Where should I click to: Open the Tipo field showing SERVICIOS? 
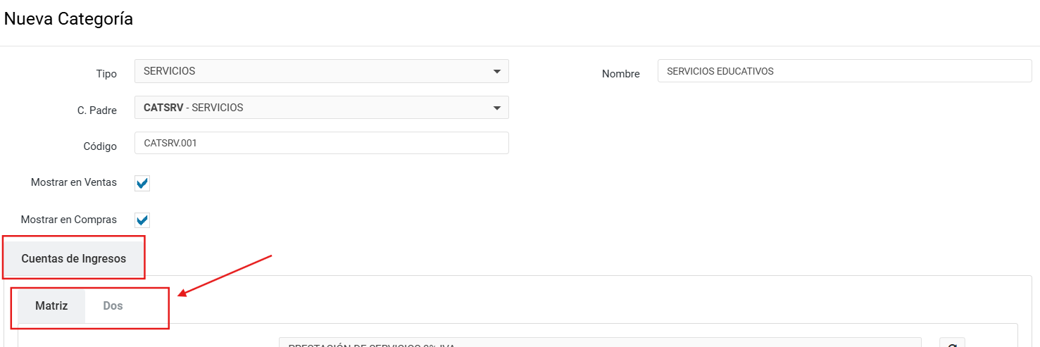[310, 71]
